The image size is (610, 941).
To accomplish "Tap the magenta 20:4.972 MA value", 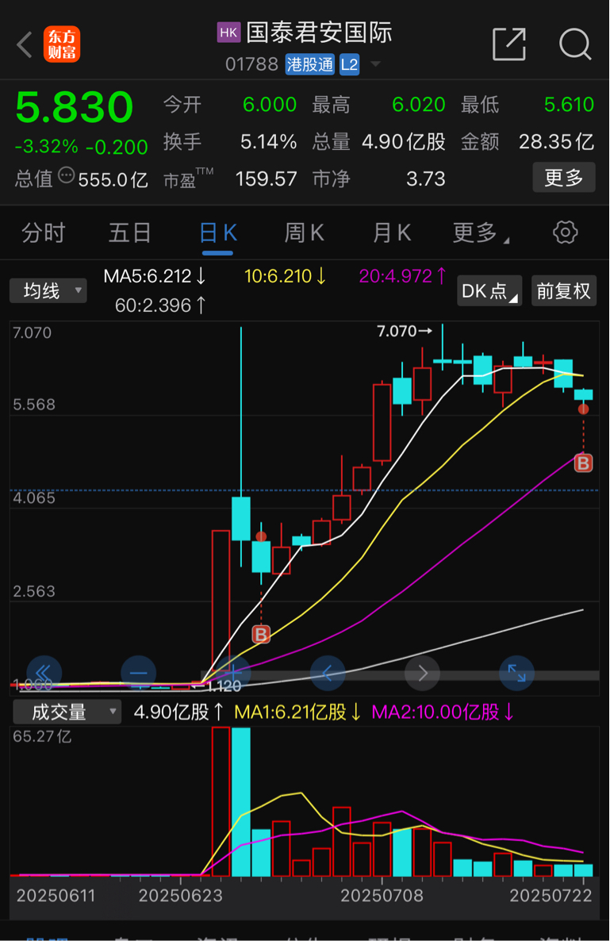I will (x=402, y=276).
